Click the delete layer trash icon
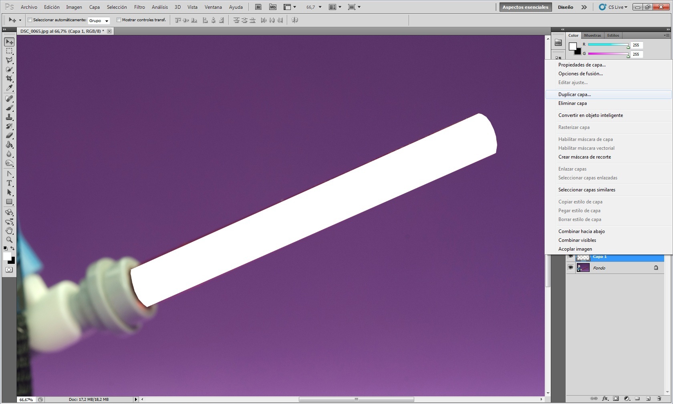This screenshot has width=673, height=404. (659, 398)
